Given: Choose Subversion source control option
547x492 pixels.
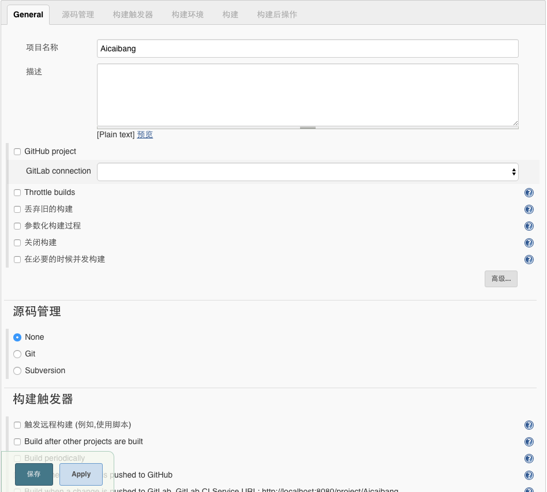Looking at the screenshot, I should [17, 371].
